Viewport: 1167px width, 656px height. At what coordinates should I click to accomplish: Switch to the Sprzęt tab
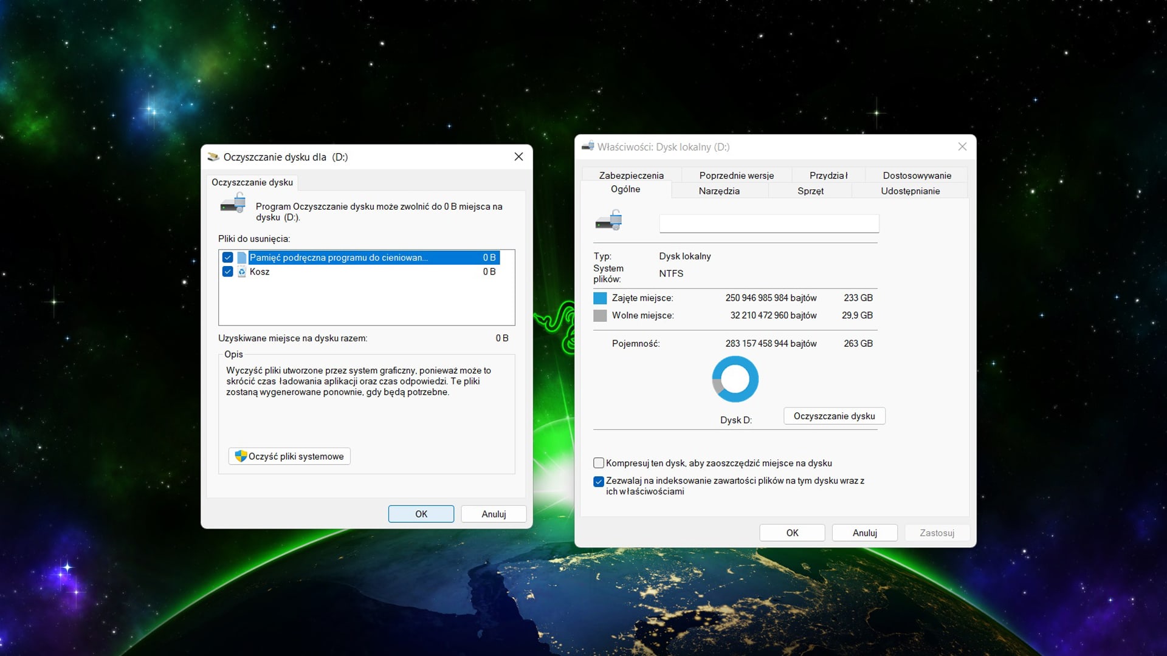(810, 191)
